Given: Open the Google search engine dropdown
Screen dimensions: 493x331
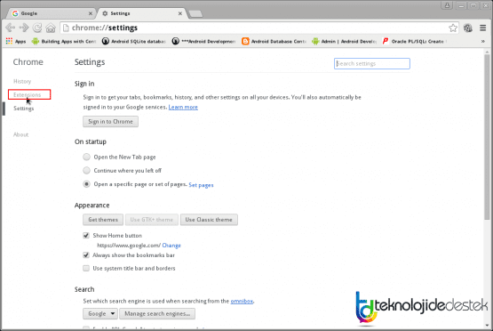Looking at the screenshot, I should pos(100,314).
